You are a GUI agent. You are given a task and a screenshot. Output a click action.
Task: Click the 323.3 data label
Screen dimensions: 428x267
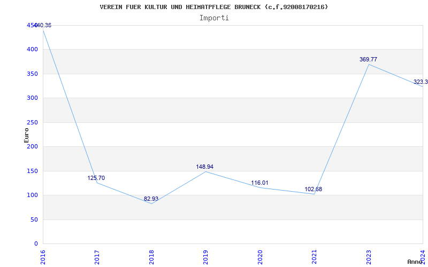tap(421, 82)
